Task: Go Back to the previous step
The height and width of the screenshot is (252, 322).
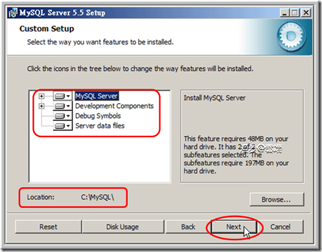Action: (188, 226)
